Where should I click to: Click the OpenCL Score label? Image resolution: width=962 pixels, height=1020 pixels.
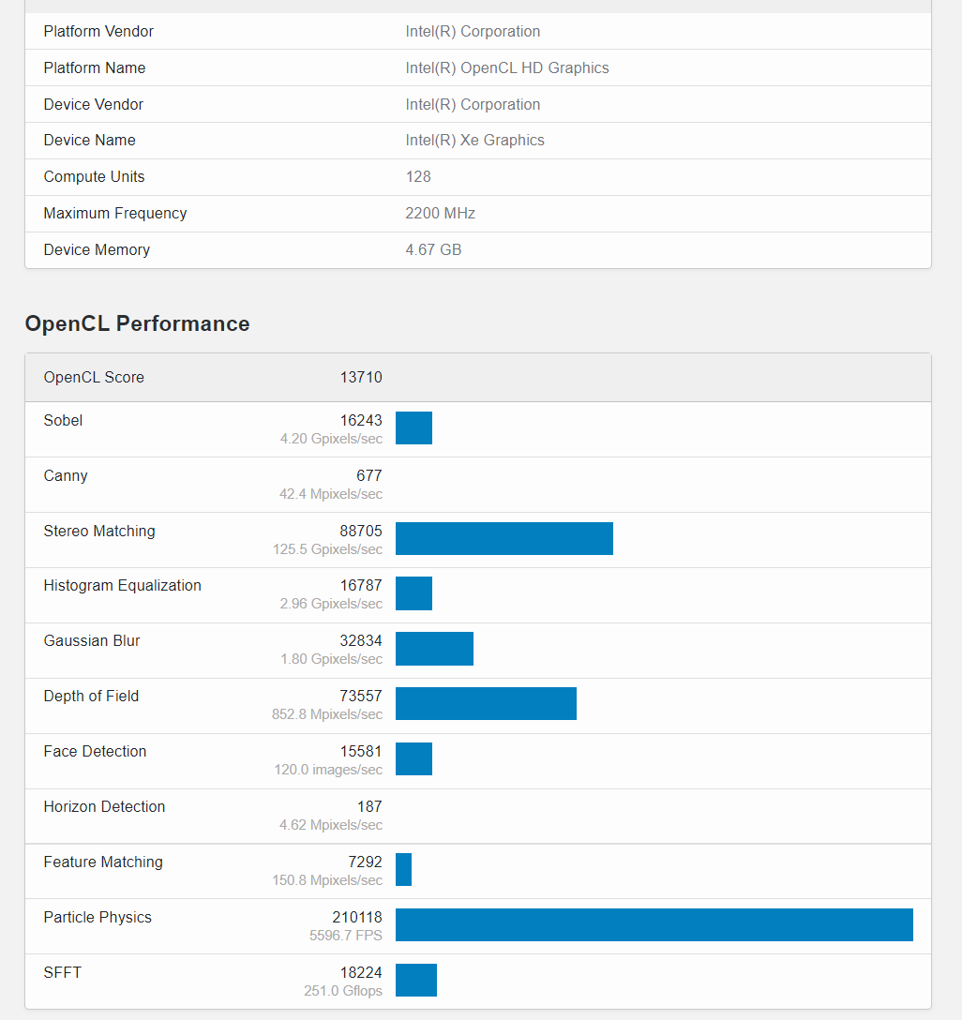(x=94, y=377)
